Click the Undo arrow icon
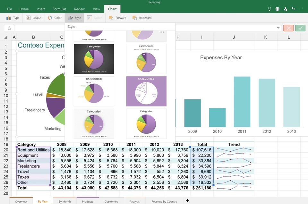 point(294,9)
